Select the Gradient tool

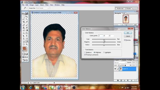[x=27, y=30]
